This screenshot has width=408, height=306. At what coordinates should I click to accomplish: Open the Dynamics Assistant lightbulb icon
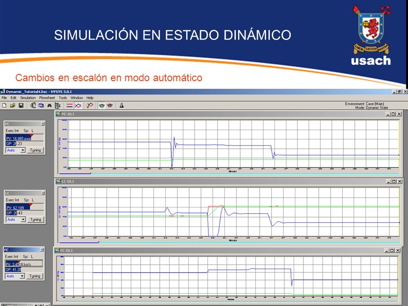90,105
